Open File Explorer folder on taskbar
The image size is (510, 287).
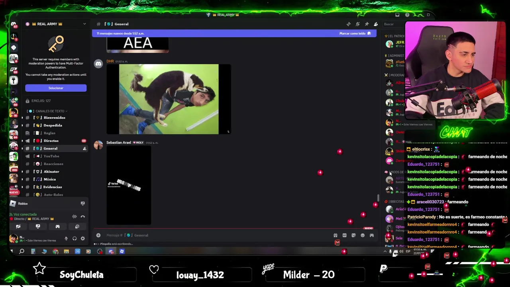(x=66, y=251)
